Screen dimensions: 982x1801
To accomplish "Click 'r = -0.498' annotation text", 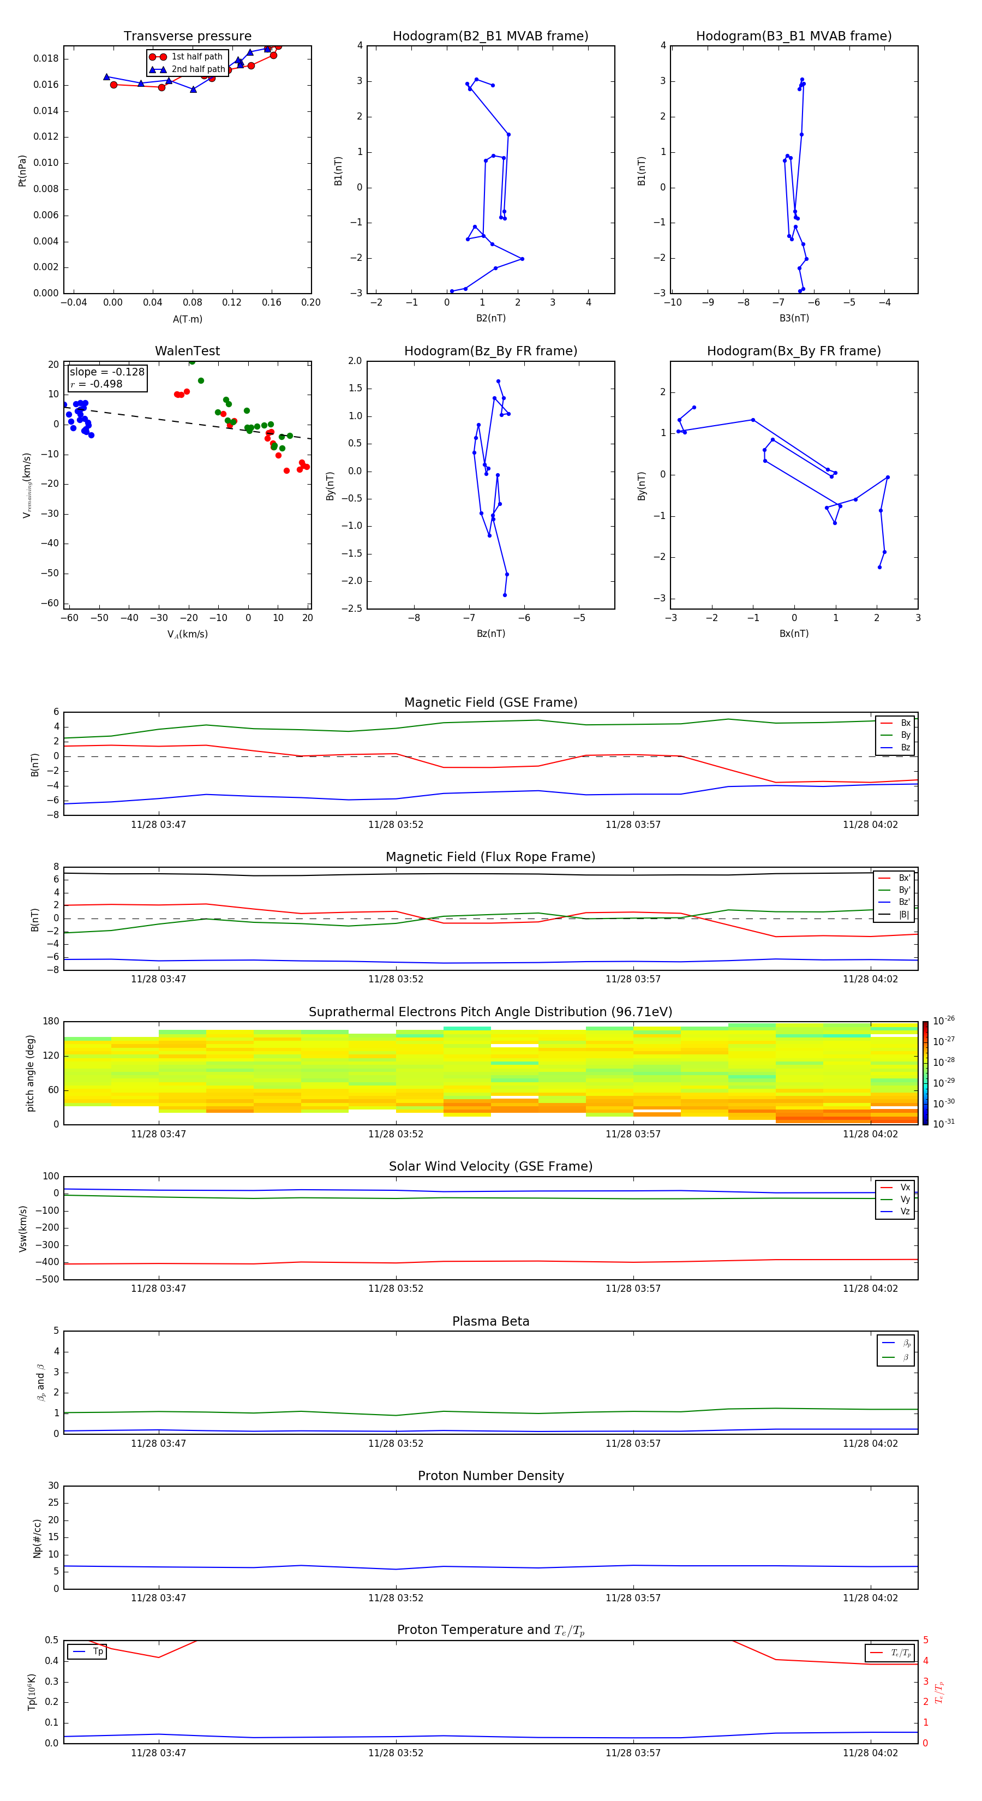I will coord(97,384).
